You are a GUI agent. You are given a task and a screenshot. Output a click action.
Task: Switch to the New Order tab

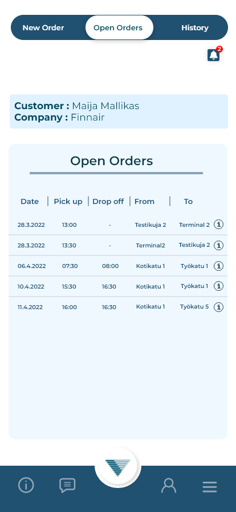pos(43,28)
